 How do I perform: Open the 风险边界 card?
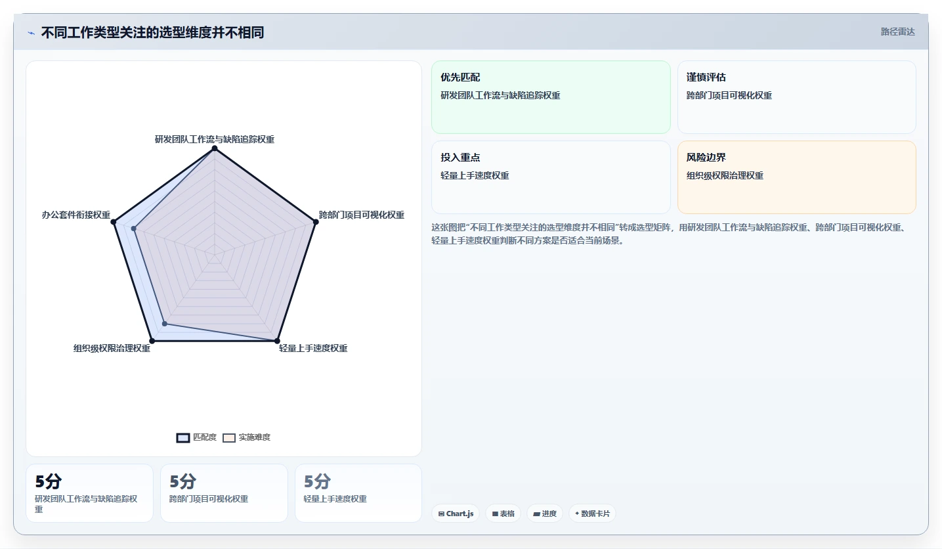796,177
